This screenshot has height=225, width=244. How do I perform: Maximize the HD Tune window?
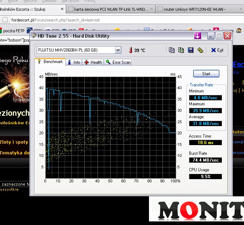(x=219, y=36)
